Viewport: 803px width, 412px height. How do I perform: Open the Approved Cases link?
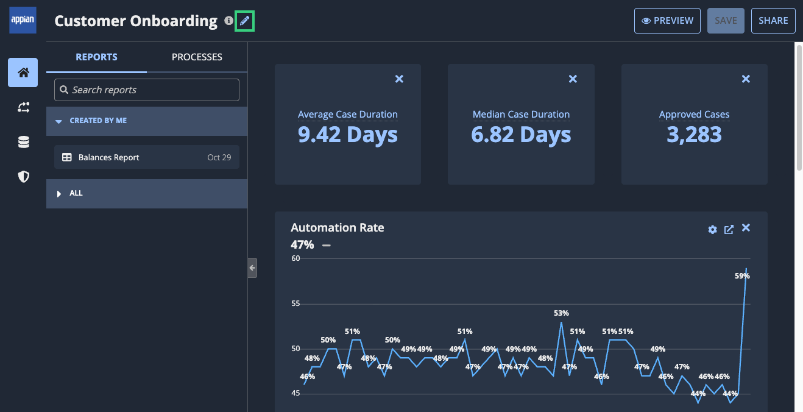[x=694, y=115]
